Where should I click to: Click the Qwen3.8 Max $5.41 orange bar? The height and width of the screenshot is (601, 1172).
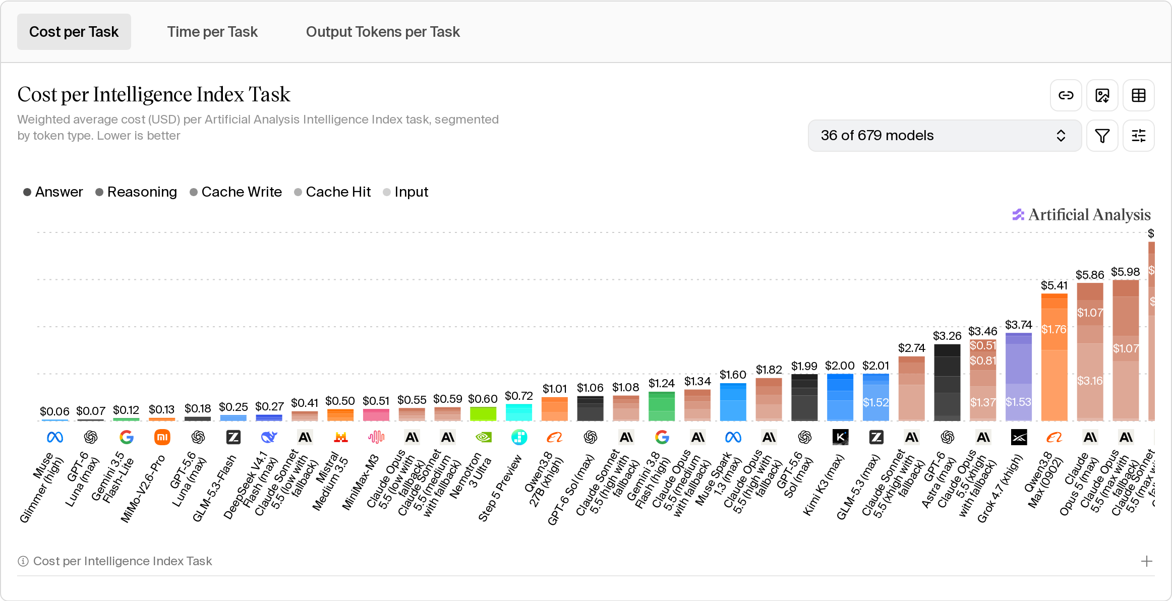click(x=1054, y=357)
